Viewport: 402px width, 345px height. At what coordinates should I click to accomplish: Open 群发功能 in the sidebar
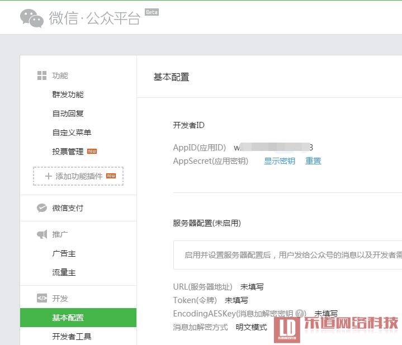click(x=68, y=94)
